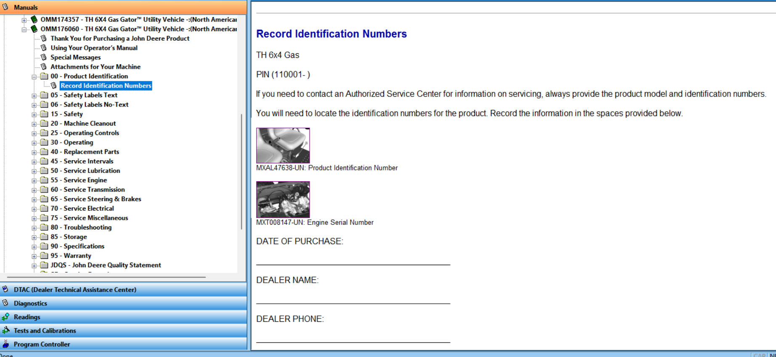776x357 pixels.
Task: Collapse the OMM176060 manual node
Action: (24, 30)
